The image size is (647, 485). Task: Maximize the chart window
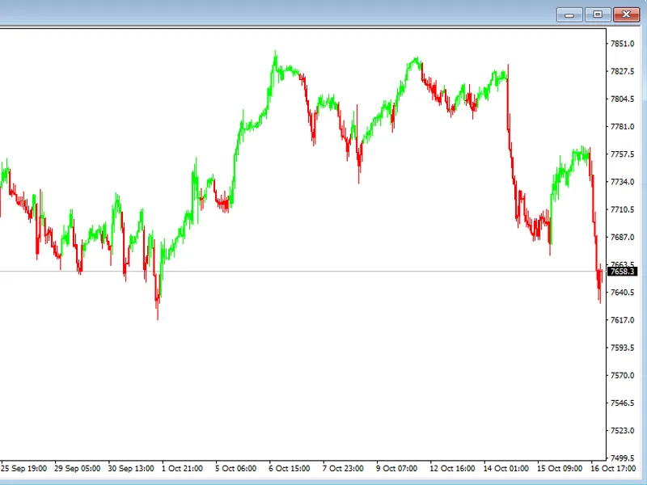pos(598,15)
